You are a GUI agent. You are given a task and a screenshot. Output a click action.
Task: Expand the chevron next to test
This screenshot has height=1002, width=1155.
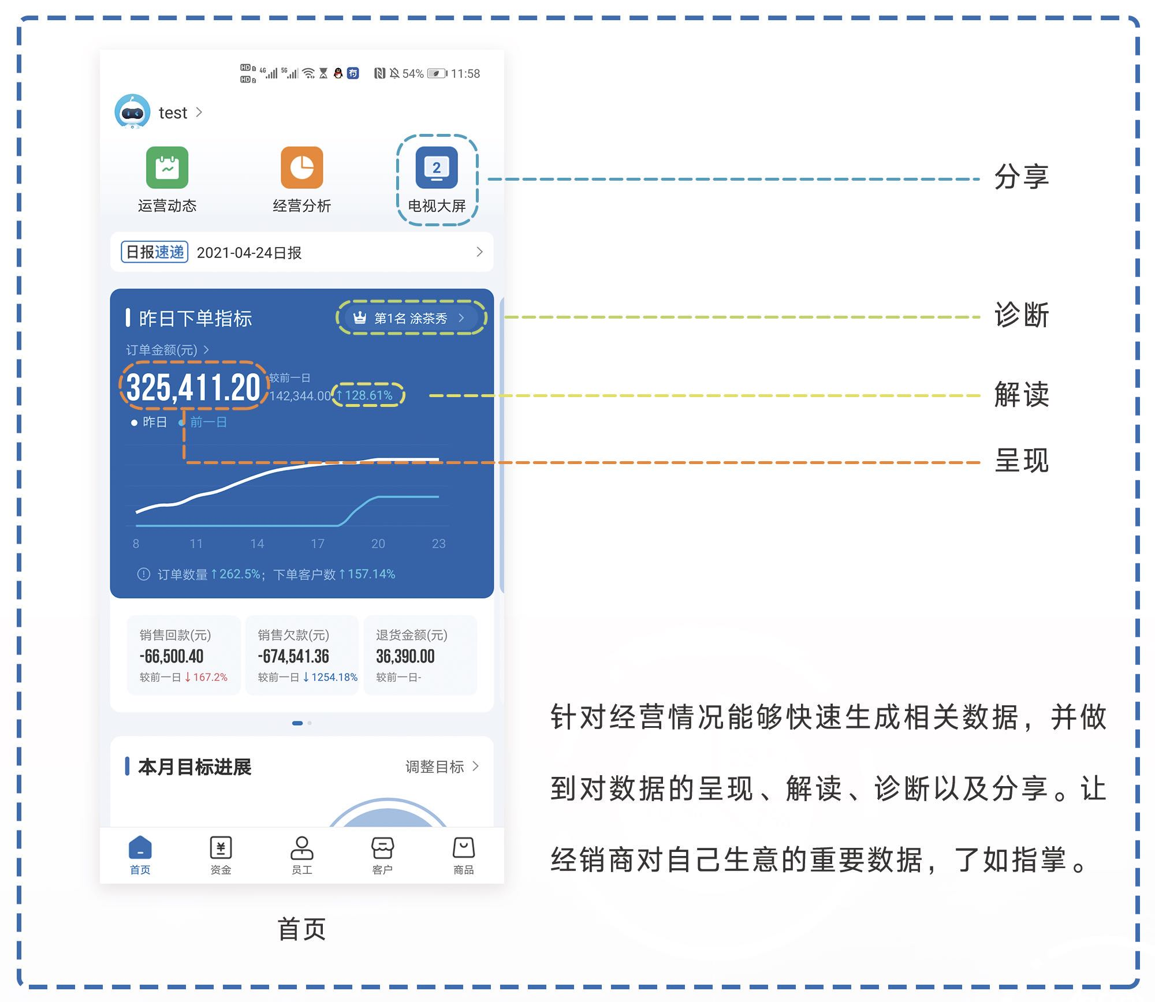(199, 112)
